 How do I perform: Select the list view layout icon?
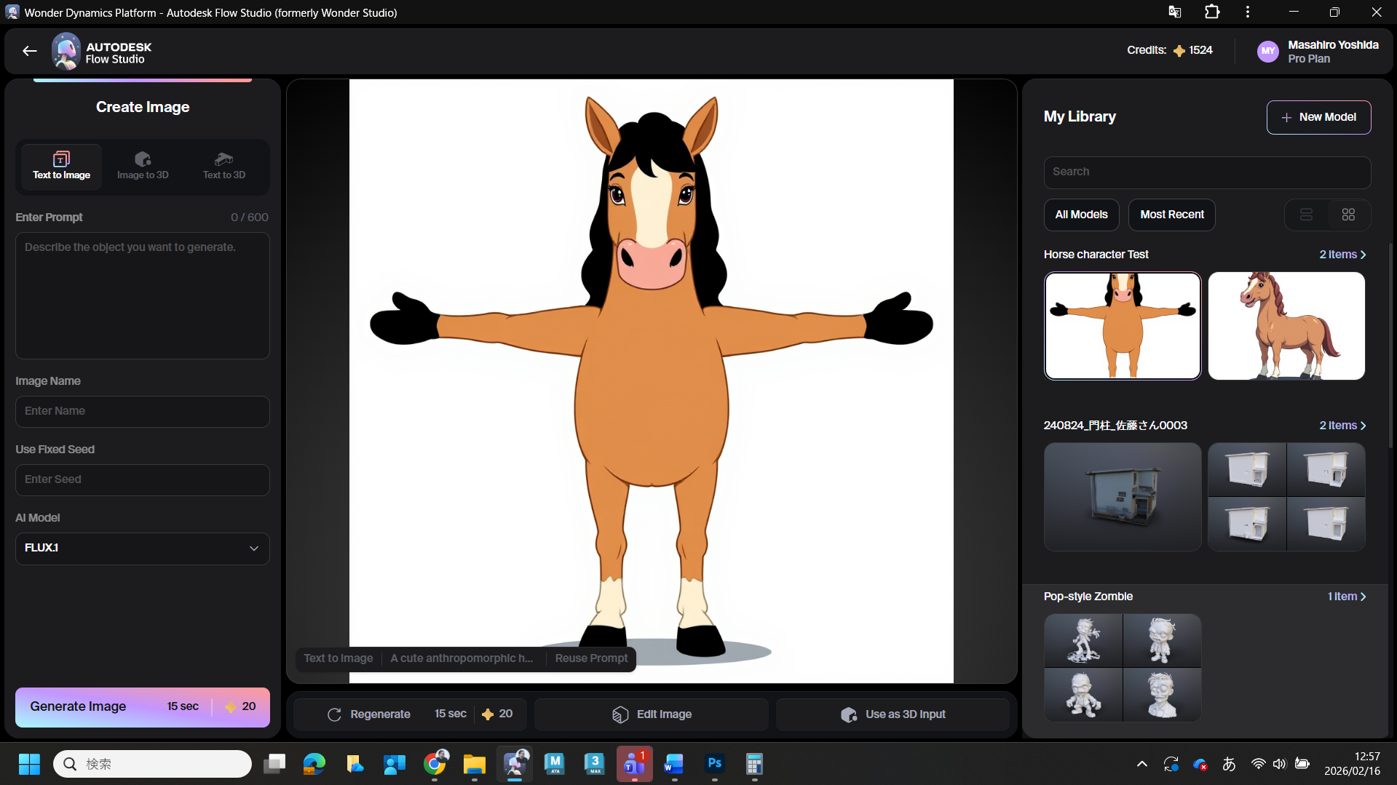(1306, 215)
